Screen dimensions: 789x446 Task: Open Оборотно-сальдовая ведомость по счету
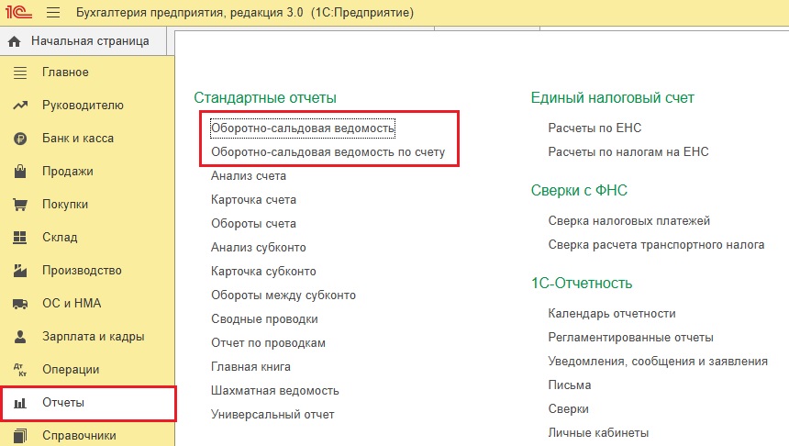click(328, 152)
